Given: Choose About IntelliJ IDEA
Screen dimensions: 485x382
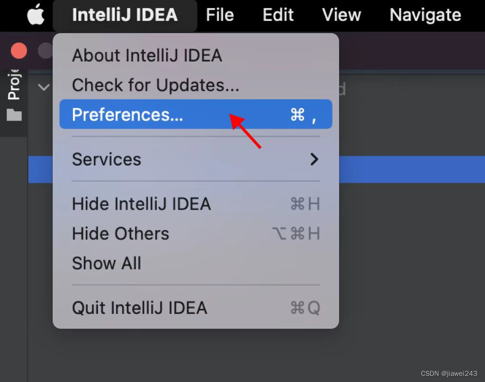Looking at the screenshot, I should tap(147, 55).
